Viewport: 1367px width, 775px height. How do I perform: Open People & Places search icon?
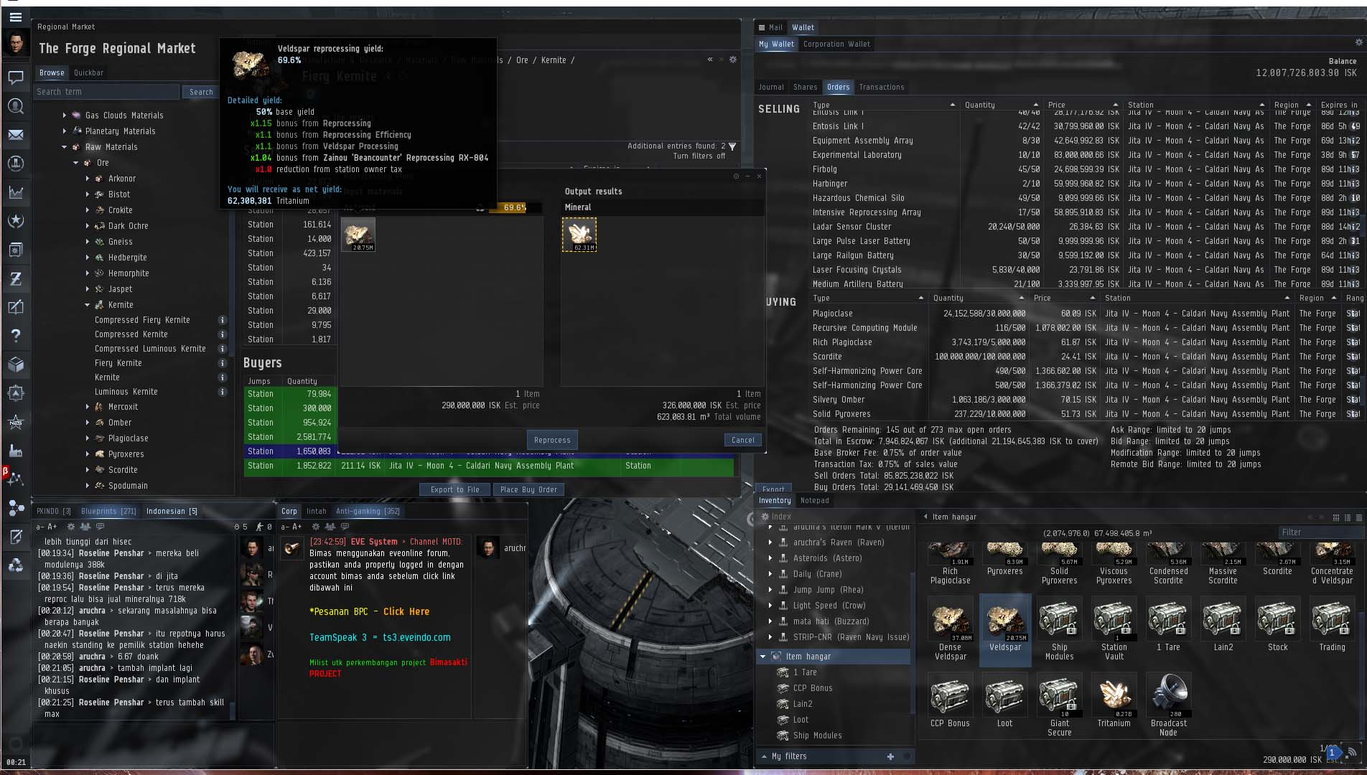coord(15,106)
